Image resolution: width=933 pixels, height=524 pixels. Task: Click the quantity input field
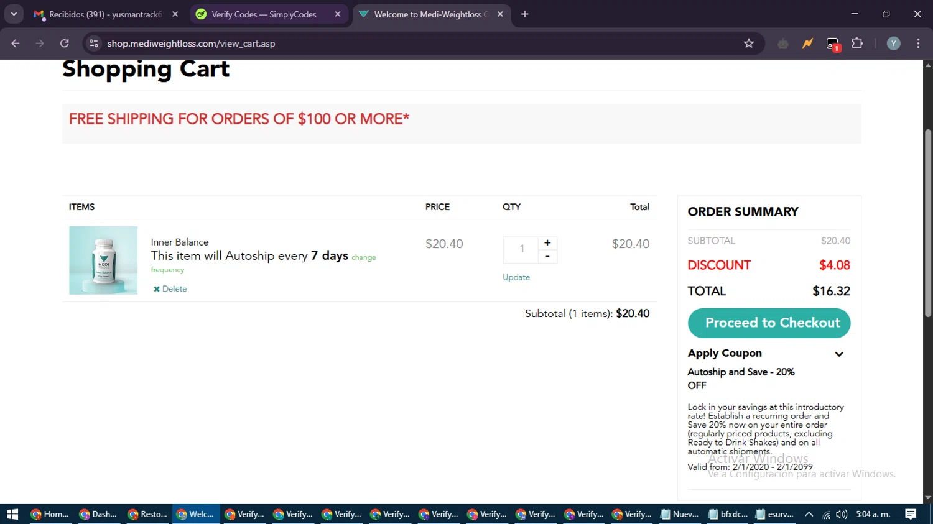(x=521, y=249)
